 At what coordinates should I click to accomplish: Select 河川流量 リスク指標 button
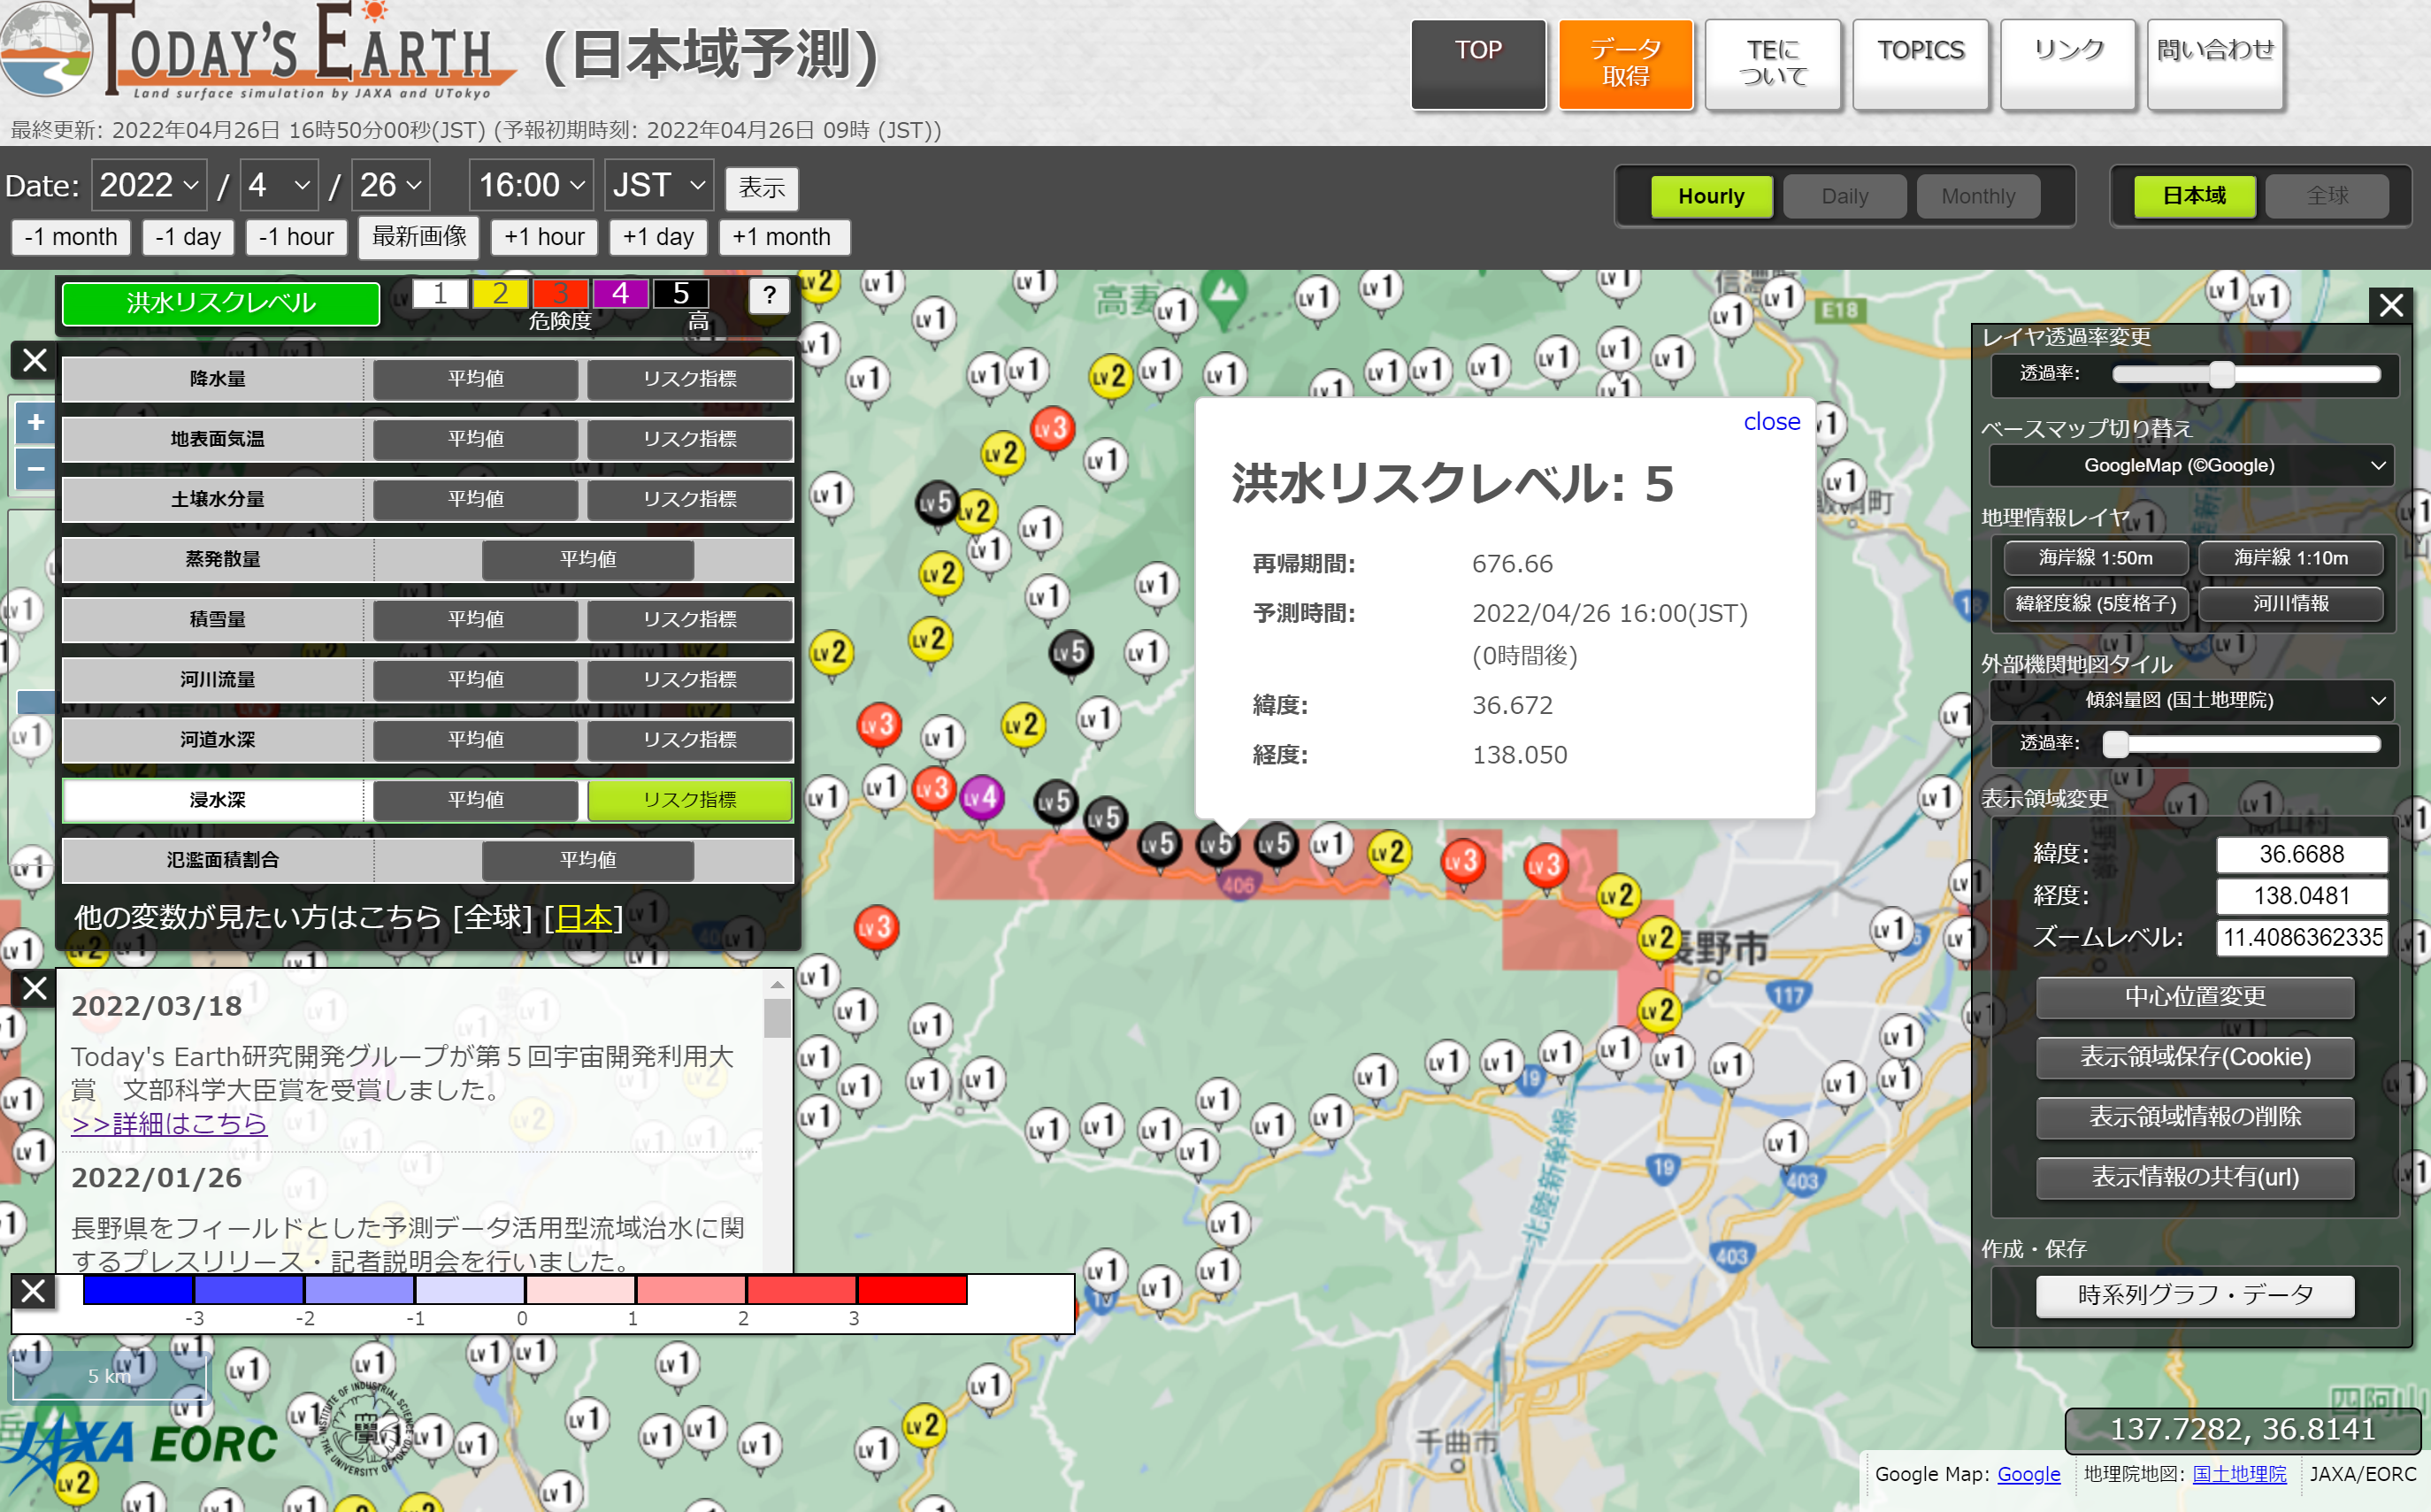tap(690, 680)
